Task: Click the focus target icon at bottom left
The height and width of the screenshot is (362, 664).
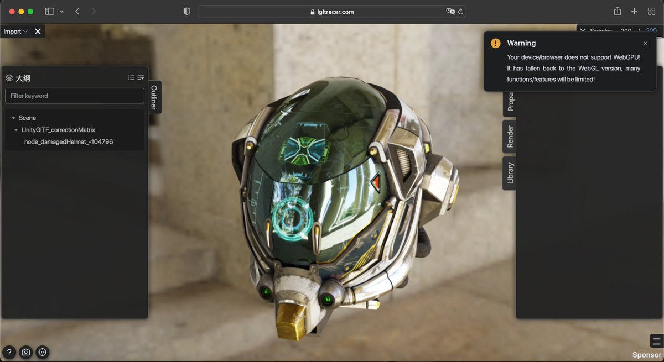Action: click(x=43, y=352)
